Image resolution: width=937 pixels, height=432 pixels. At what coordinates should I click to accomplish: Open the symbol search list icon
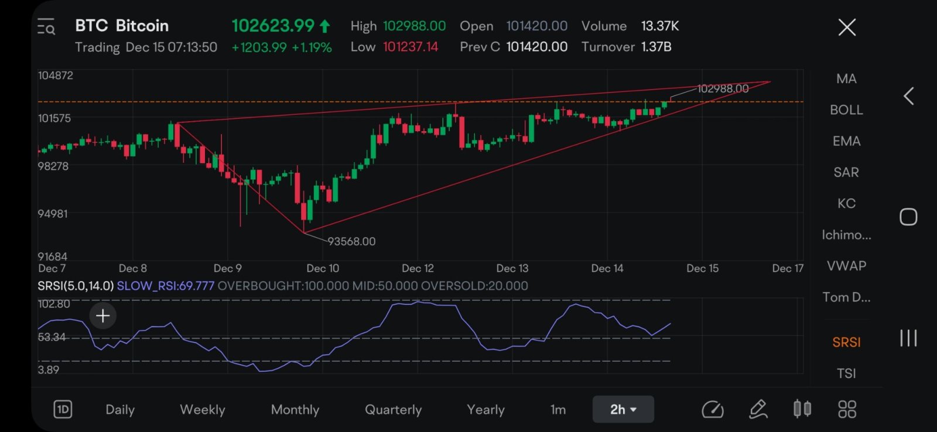point(46,27)
